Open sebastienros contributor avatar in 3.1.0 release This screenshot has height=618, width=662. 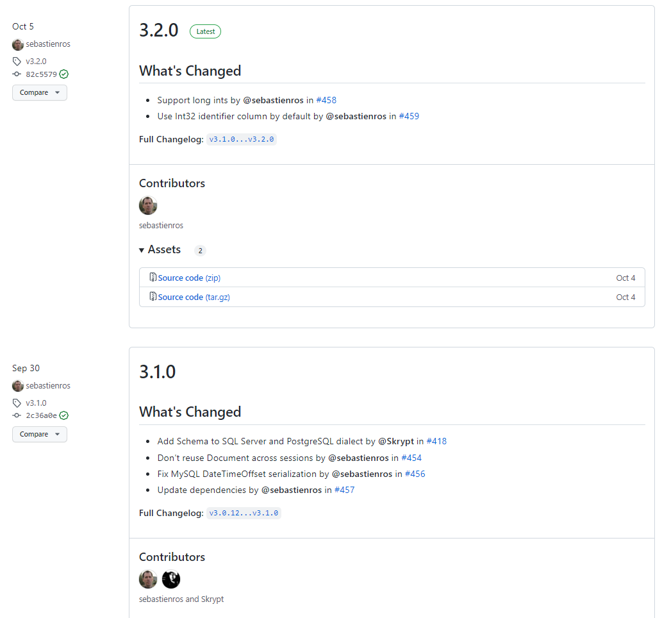148,579
